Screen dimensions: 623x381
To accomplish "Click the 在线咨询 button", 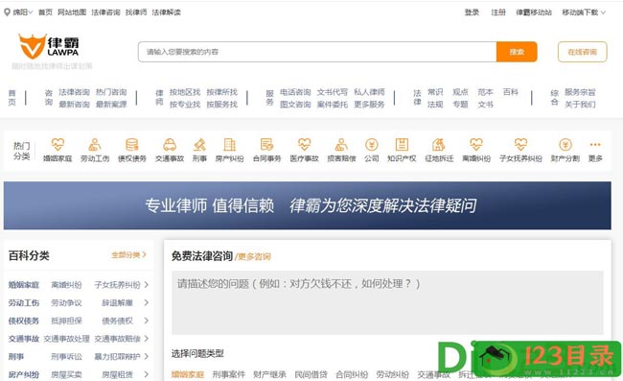I will point(582,52).
